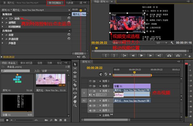Go to In point in program monitor

pyautogui.click(x=124, y=55)
